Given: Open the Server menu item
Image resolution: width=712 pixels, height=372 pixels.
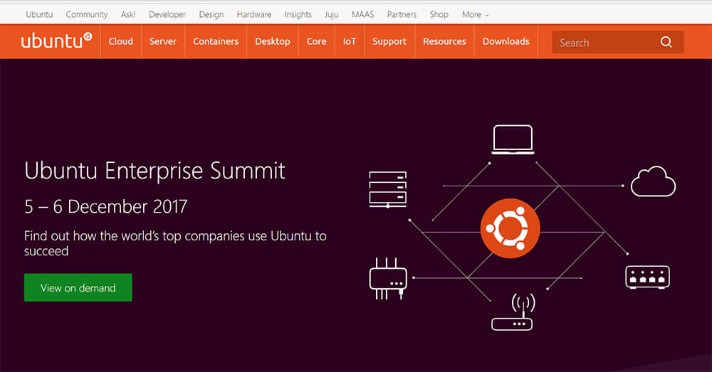Looking at the screenshot, I should pyautogui.click(x=163, y=41).
